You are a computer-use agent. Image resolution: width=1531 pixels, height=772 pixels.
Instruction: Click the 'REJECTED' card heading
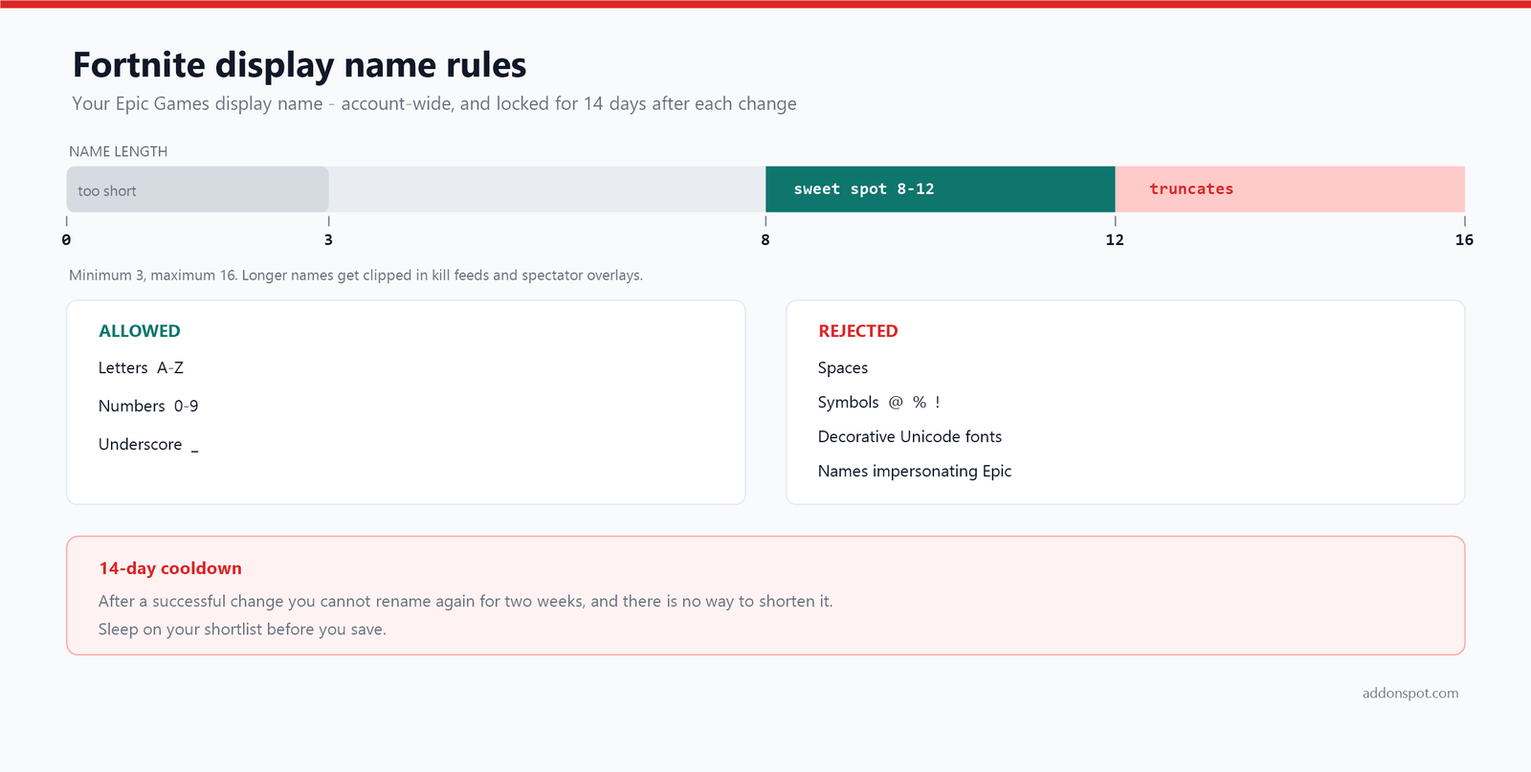[x=858, y=331]
